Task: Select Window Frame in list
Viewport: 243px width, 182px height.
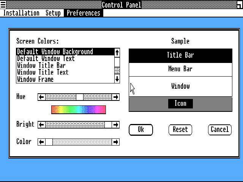Action: point(65,79)
